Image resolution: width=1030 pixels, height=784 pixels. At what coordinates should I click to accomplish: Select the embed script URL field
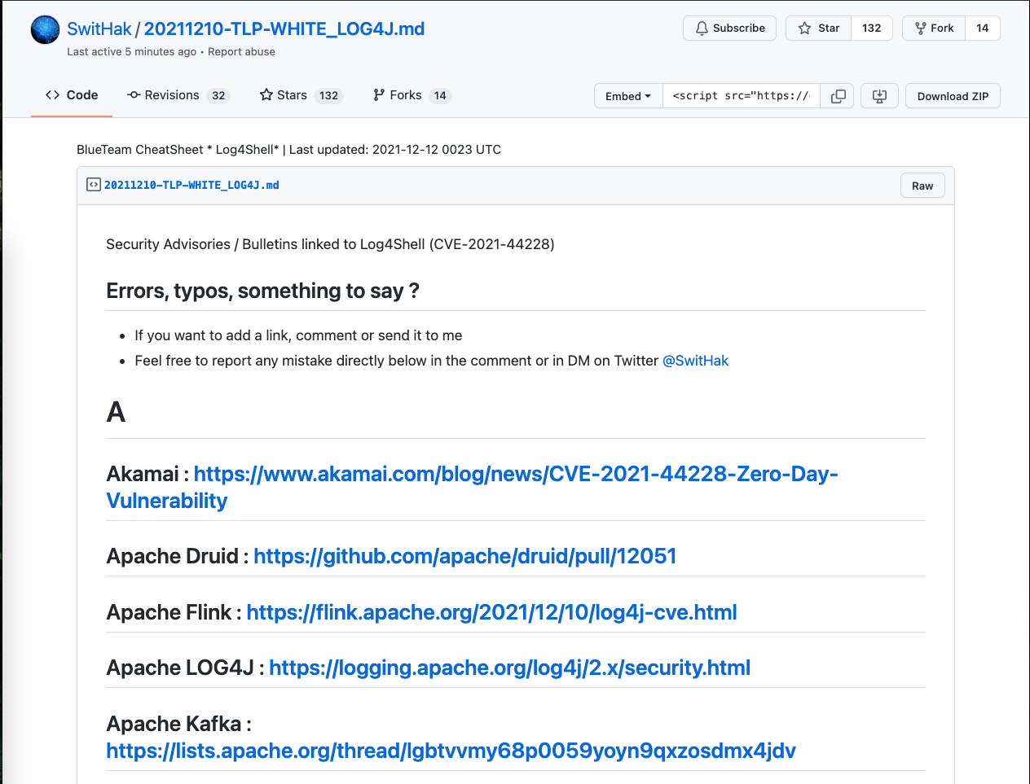click(x=741, y=96)
